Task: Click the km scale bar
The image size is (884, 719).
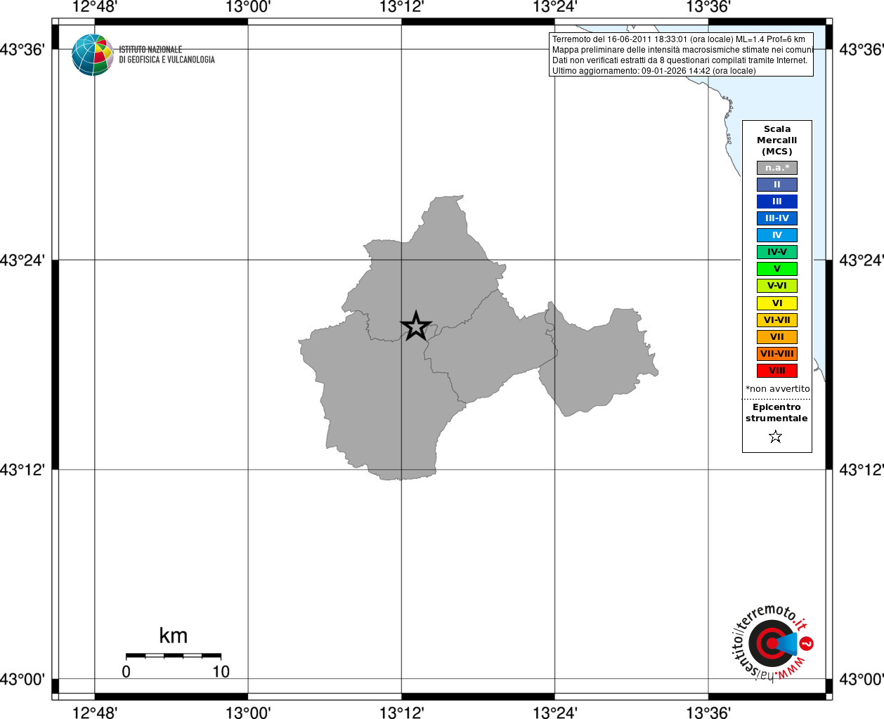Action: (174, 656)
